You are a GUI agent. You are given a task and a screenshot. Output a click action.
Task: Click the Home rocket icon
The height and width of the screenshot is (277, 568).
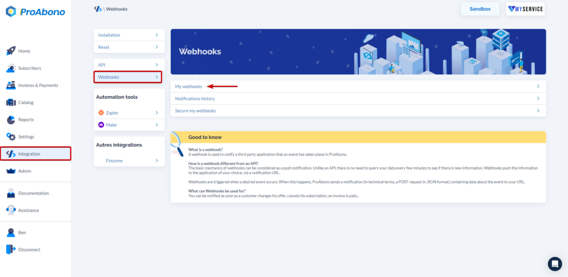click(x=11, y=51)
